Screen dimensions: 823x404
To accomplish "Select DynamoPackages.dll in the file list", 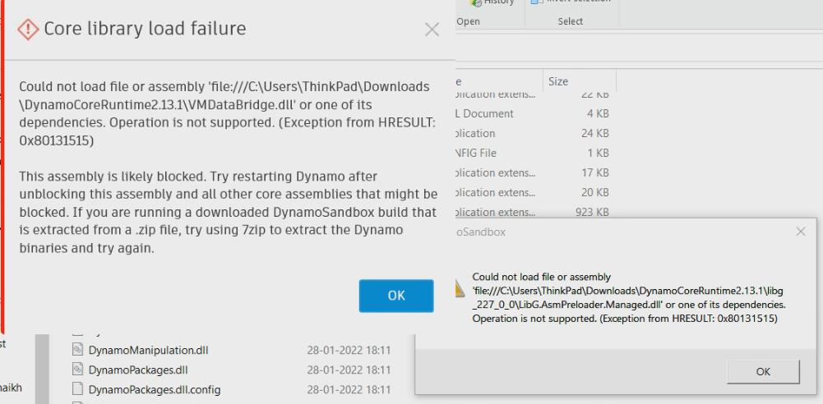I will tap(138, 370).
